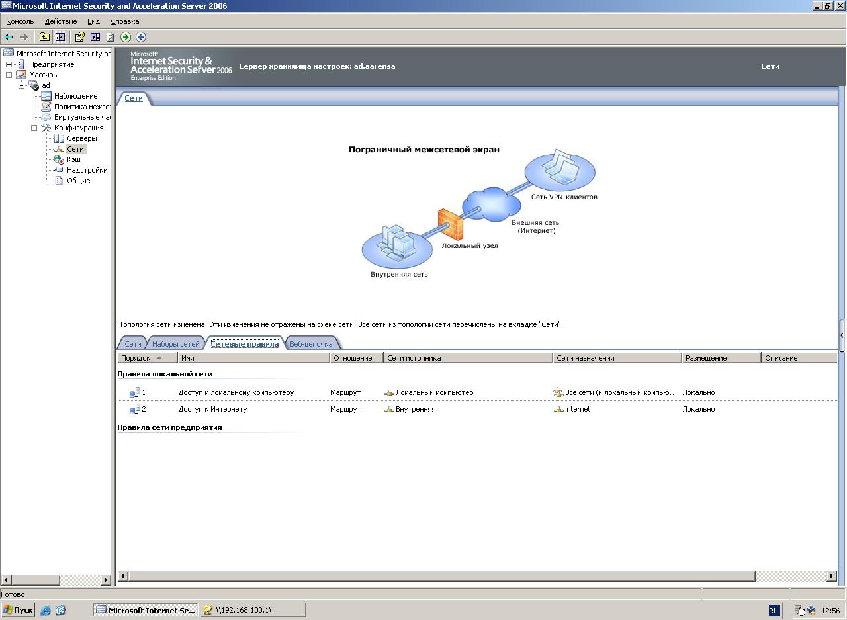847x620 pixels.
Task: Click the firewall icon in the network diagram
Action: (451, 224)
